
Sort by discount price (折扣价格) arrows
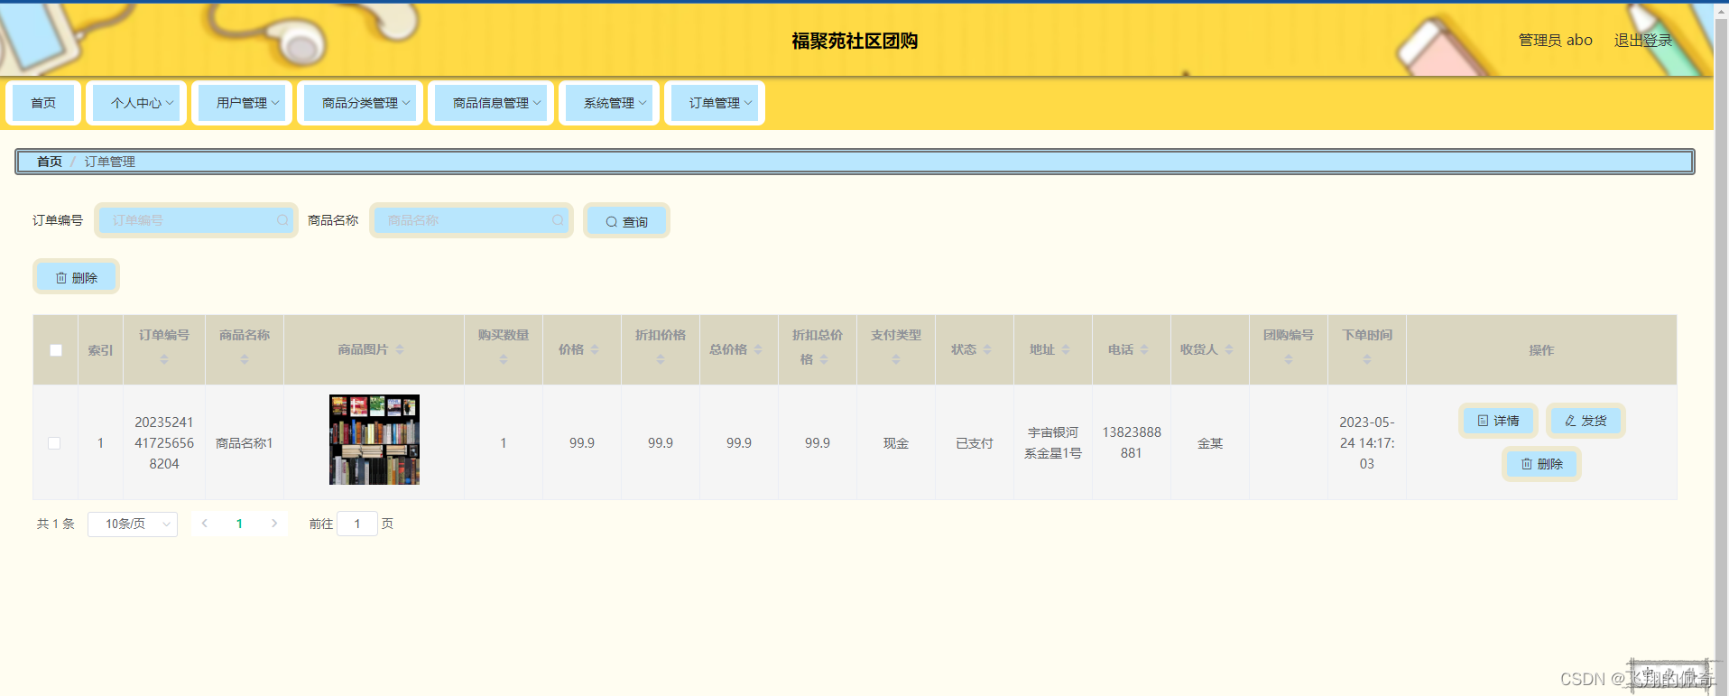(661, 359)
